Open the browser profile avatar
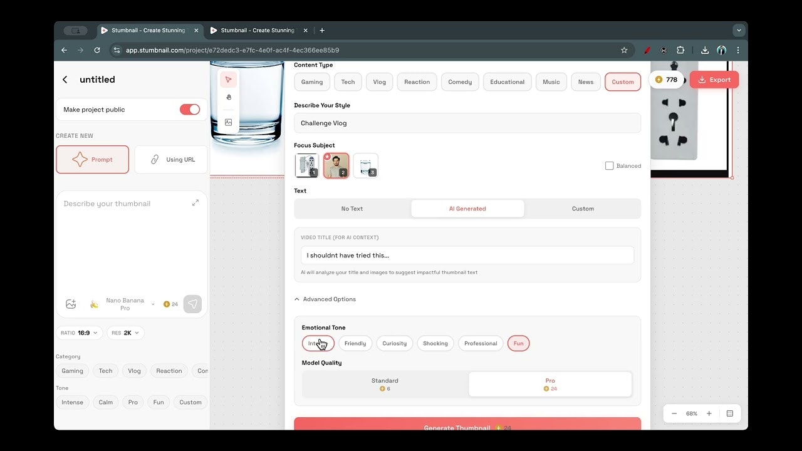The width and height of the screenshot is (802, 451). coord(722,50)
